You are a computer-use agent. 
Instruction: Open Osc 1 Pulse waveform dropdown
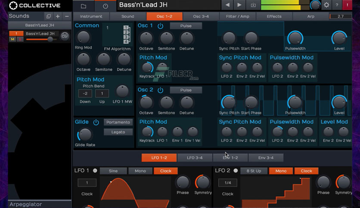pyautogui.click(x=186, y=26)
